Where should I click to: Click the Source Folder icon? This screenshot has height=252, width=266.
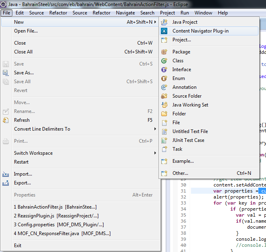click(164, 96)
